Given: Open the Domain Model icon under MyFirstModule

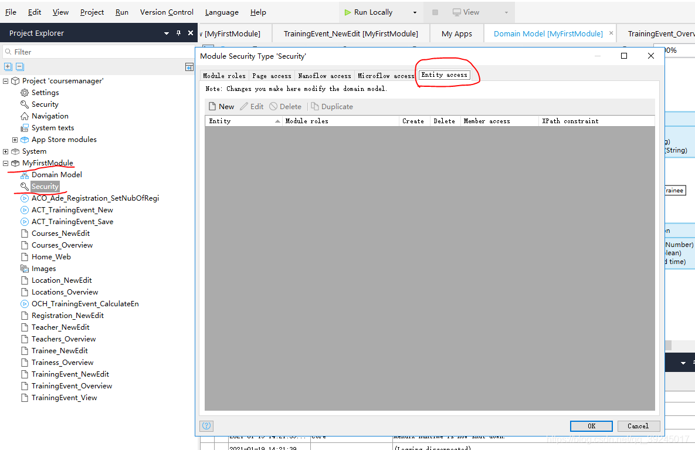Looking at the screenshot, I should click(x=25, y=175).
